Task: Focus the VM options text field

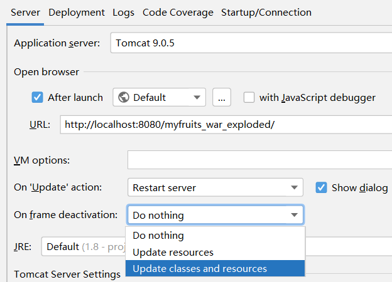Action: (259, 160)
